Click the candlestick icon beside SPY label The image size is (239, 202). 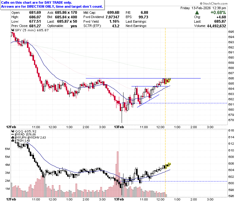click(x=13, y=30)
